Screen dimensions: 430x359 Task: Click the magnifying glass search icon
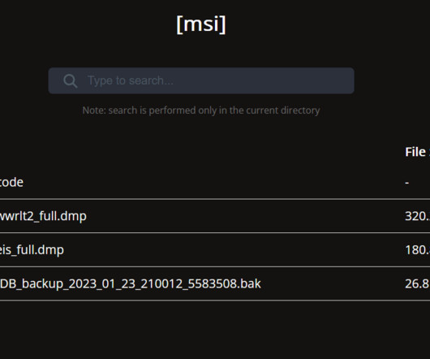pyautogui.click(x=71, y=81)
